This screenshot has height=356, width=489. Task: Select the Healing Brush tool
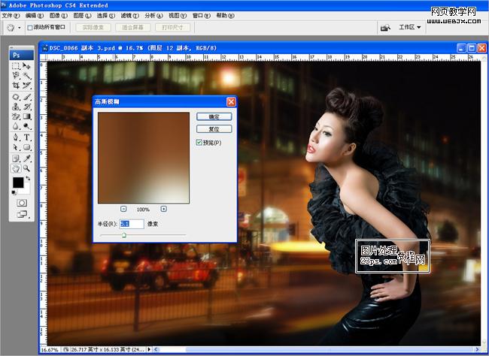(x=16, y=97)
